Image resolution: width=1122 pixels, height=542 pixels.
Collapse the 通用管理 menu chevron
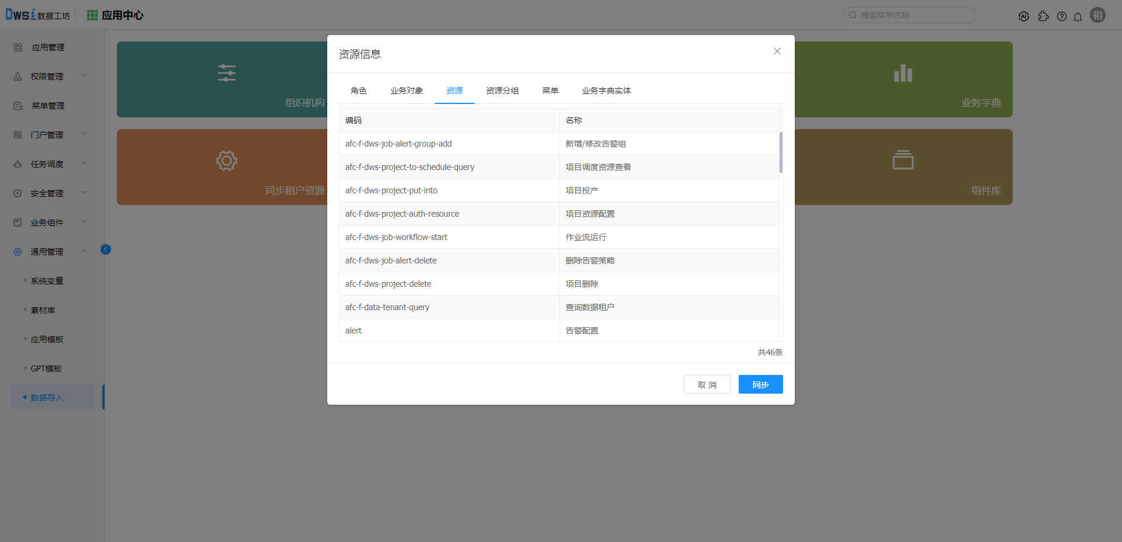84,251
